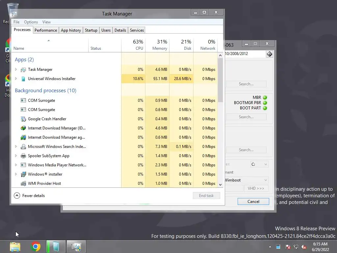Click the 10/2008/2012 source field
This screenshot has height=253, width=337.
pos(245,54)
